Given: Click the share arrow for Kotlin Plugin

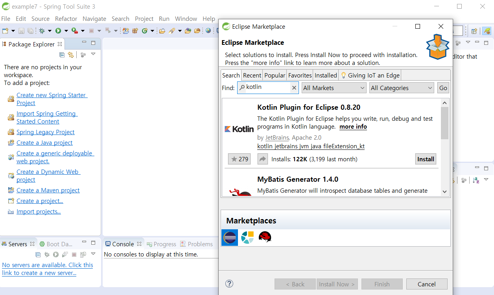Looking at the screenshot, I should [x=262, y=159].
